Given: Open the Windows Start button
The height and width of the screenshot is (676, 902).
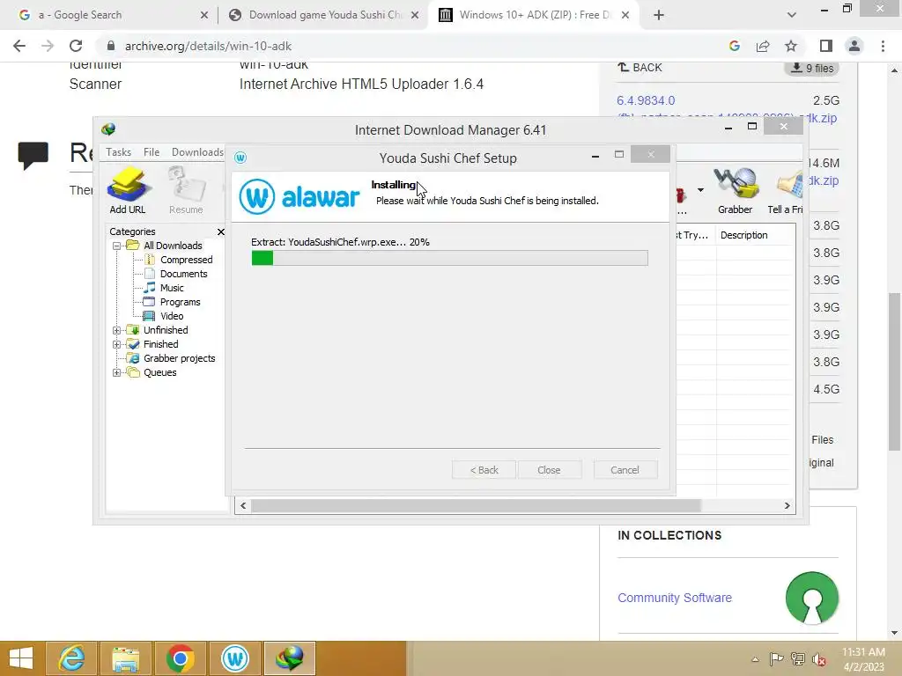Looking at the screenshot, I should (x=21, y=658).
